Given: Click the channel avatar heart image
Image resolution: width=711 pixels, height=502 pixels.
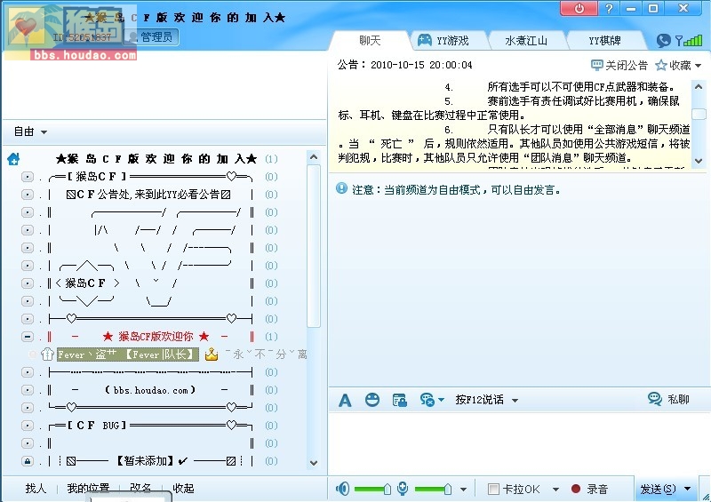Looking at the screenshot, I should pos(26,28).
